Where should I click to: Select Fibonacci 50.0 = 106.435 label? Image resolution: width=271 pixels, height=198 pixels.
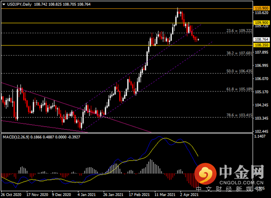coord(239,71)
